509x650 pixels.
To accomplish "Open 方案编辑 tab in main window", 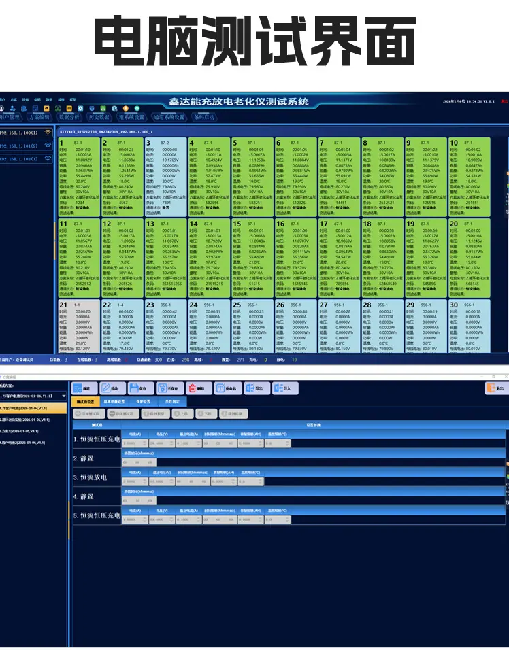I will point(39,118).
